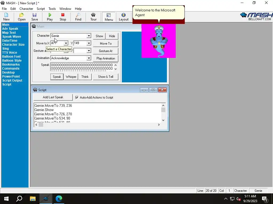Click the Whisper button

point(71,77)
